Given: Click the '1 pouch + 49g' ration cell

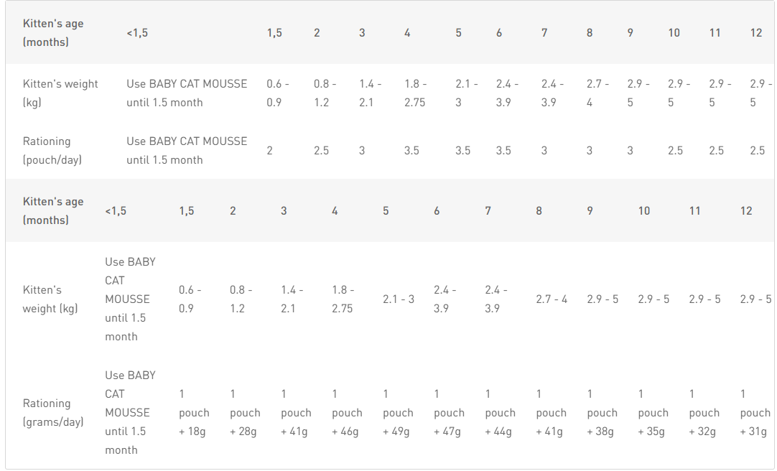Looking at the screenshot, I should pyautogui.click(x=398, y=412).
